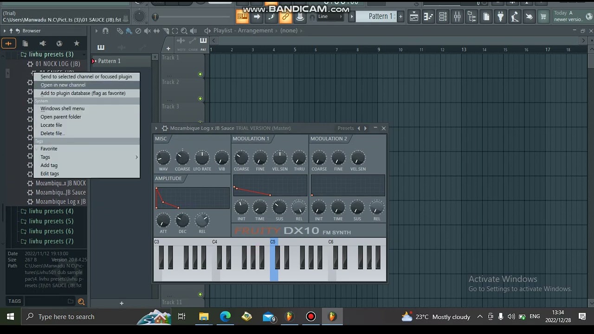
Task: Select the Playlist zoom magnifier tool
Action: tap(184, 31)
